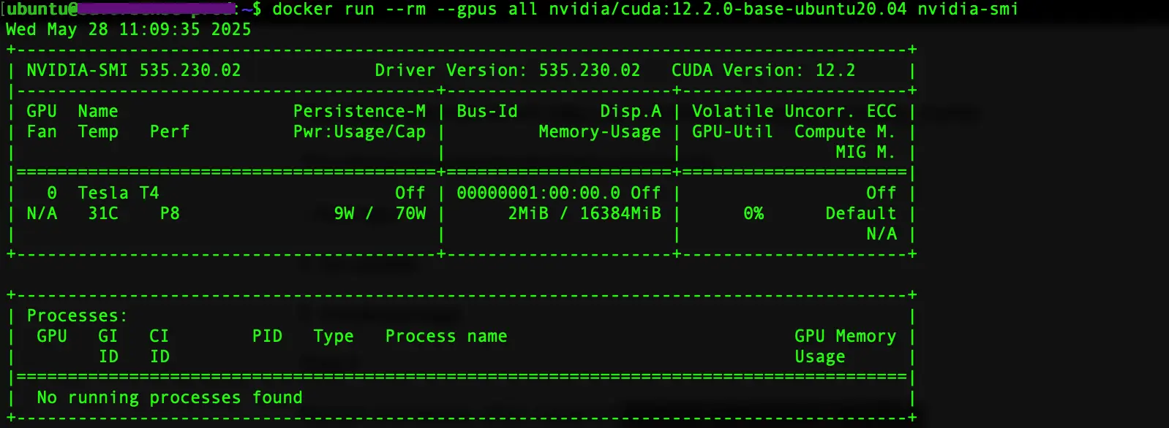
Task: Click the No running processes found message
Action: coord(169,398)
